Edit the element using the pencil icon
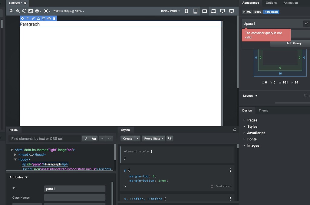 [x=33, y=18]
